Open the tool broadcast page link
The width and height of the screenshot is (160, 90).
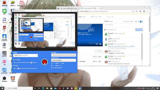tap(58, 63)
